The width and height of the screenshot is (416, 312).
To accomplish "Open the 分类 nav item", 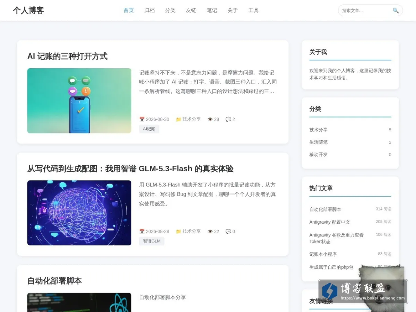I will click(170, 10).
